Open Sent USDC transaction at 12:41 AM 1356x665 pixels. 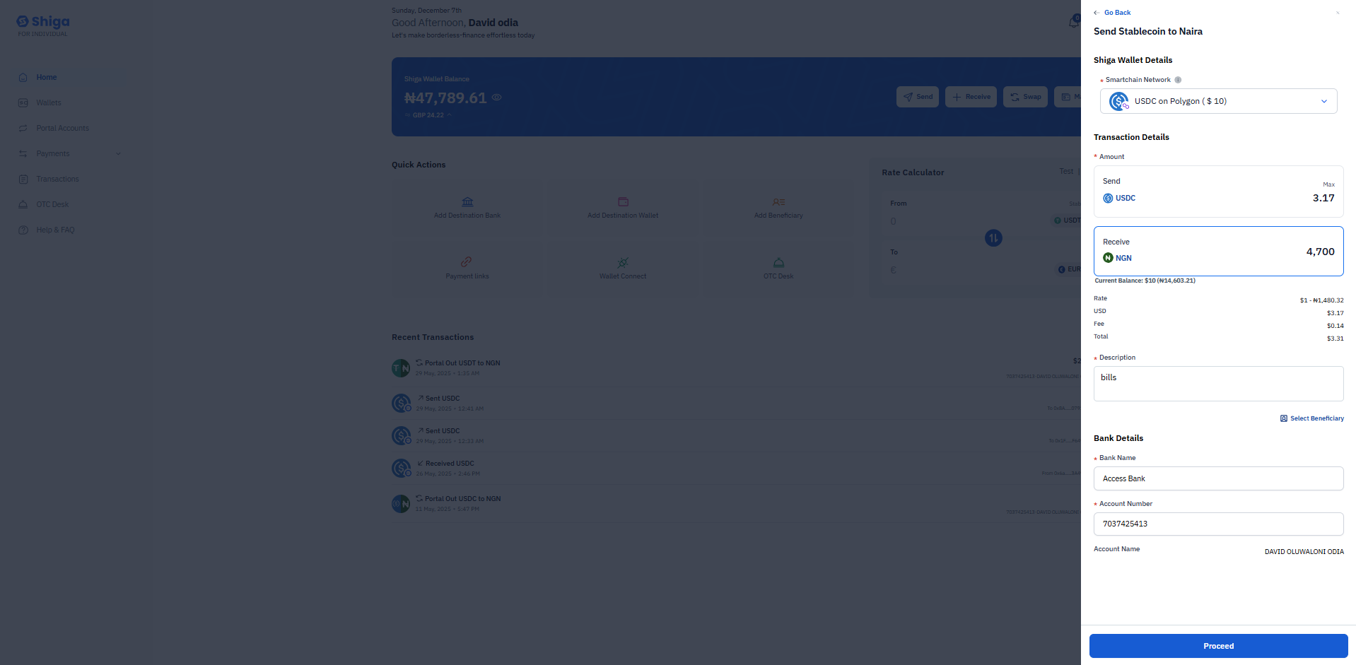click(x=736, y=404)
